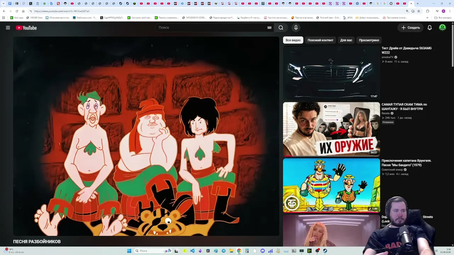The height and width of the screenshot is (255, 454).
Task: Click the 'ПЕСНЯ РАЗБОЙНИКОВ' video title
Action: click(37, 242)
